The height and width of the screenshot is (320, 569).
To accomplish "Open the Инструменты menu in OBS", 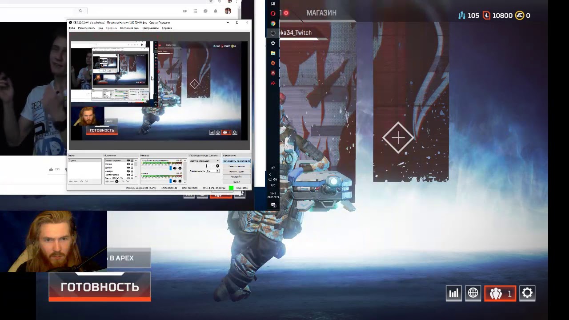I will [150, 28].
